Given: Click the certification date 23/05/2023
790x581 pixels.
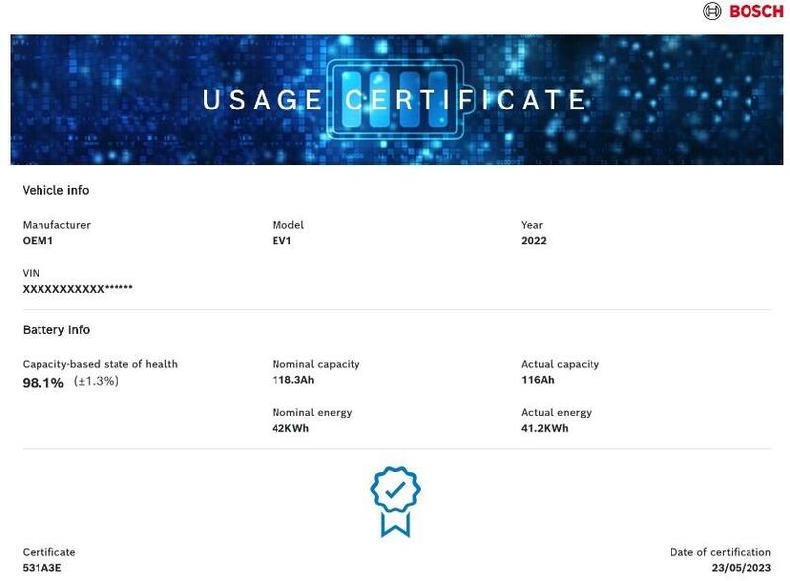Looking at the screenshot, I should (742, 568).
